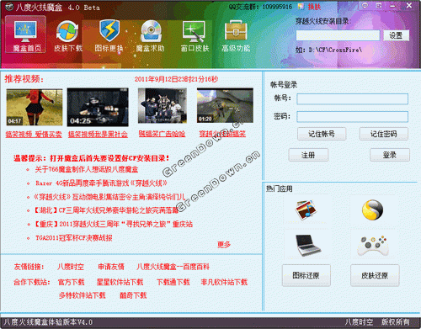
Task: Open the game controller app icon
Action: pos(373,246)
